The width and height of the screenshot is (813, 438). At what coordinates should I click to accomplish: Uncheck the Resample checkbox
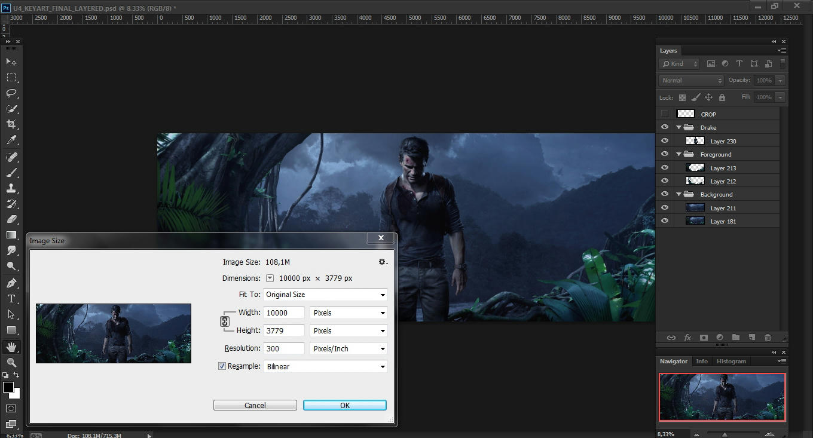click(222, 366)
